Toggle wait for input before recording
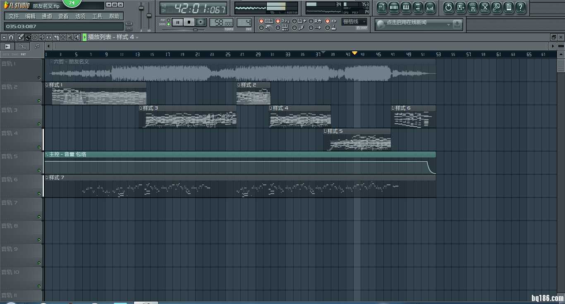The width and height of the screenshot is (565, 304). point(278,28)
